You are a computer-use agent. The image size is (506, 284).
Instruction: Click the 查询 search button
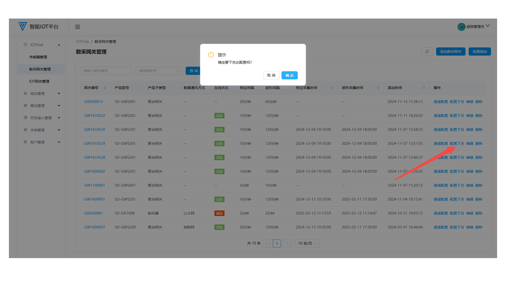point(193,71)
